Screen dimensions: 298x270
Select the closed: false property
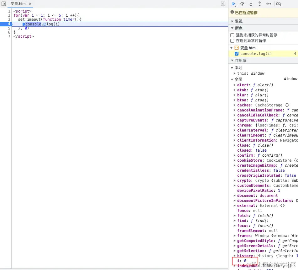(252, 150)
